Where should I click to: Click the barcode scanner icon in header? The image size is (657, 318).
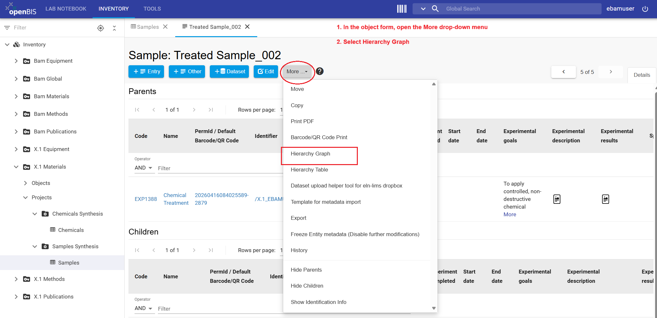(402, 9)
